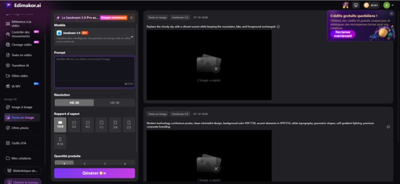Choose the 4:3 aspect ratio
The height and width of the screenshot is (184, 400).
point(88,125)
